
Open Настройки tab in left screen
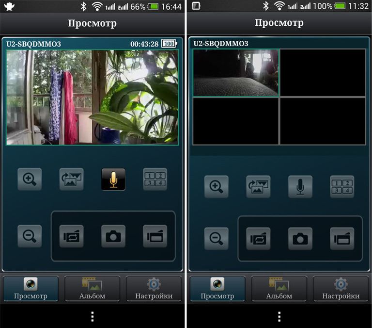[154, 289]
